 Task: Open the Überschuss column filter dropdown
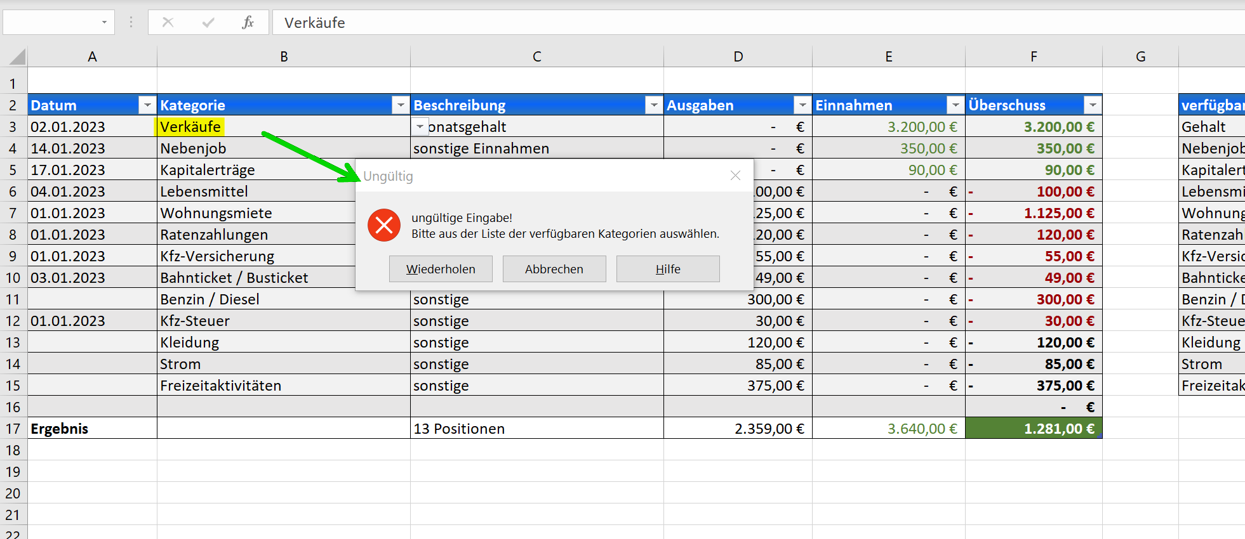tap(1093, 105)
